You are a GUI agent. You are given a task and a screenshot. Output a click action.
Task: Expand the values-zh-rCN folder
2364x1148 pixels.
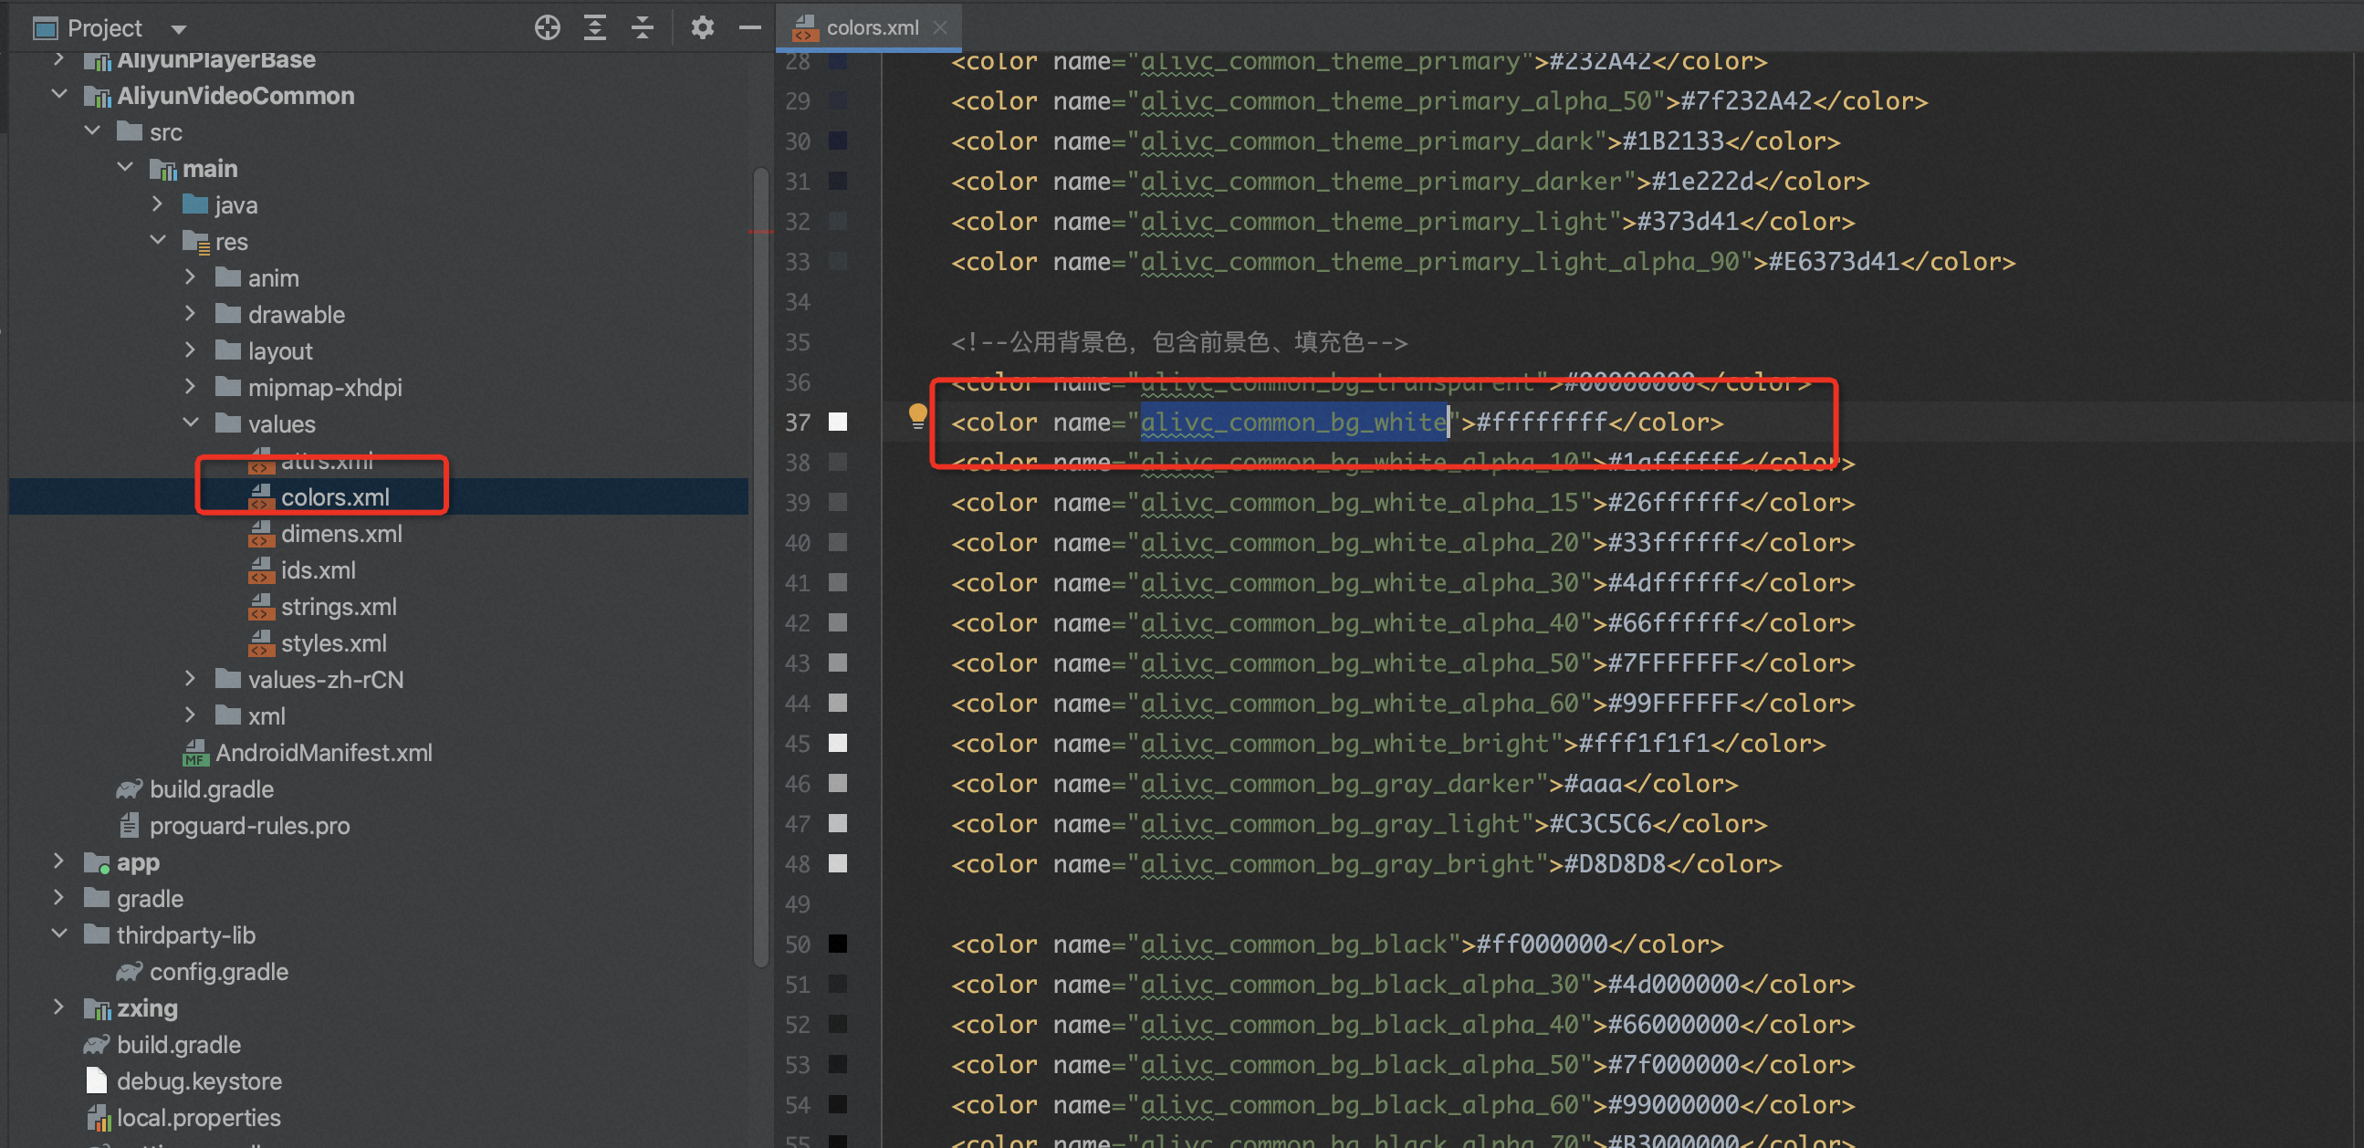tap(190, 678)
